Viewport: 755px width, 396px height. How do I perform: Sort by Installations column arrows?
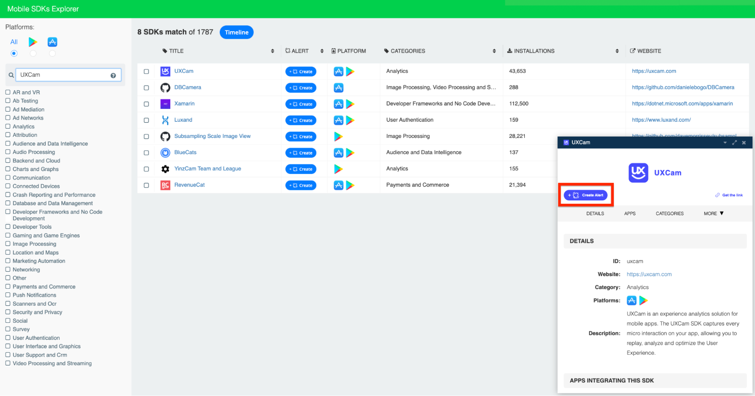tap(617, 51)
